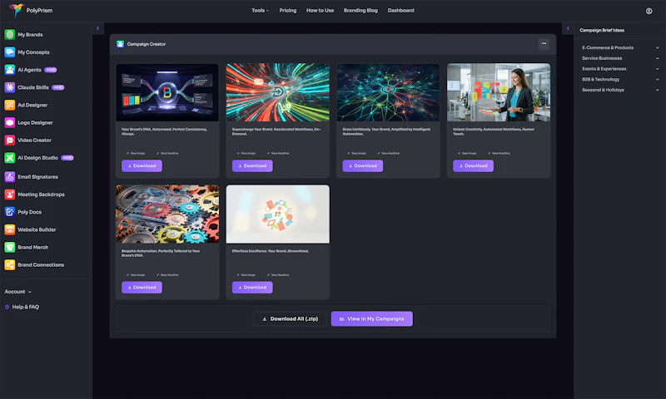666x399 pixels.
Task: Expand the Account menu
Action: (x=17, y=292)
